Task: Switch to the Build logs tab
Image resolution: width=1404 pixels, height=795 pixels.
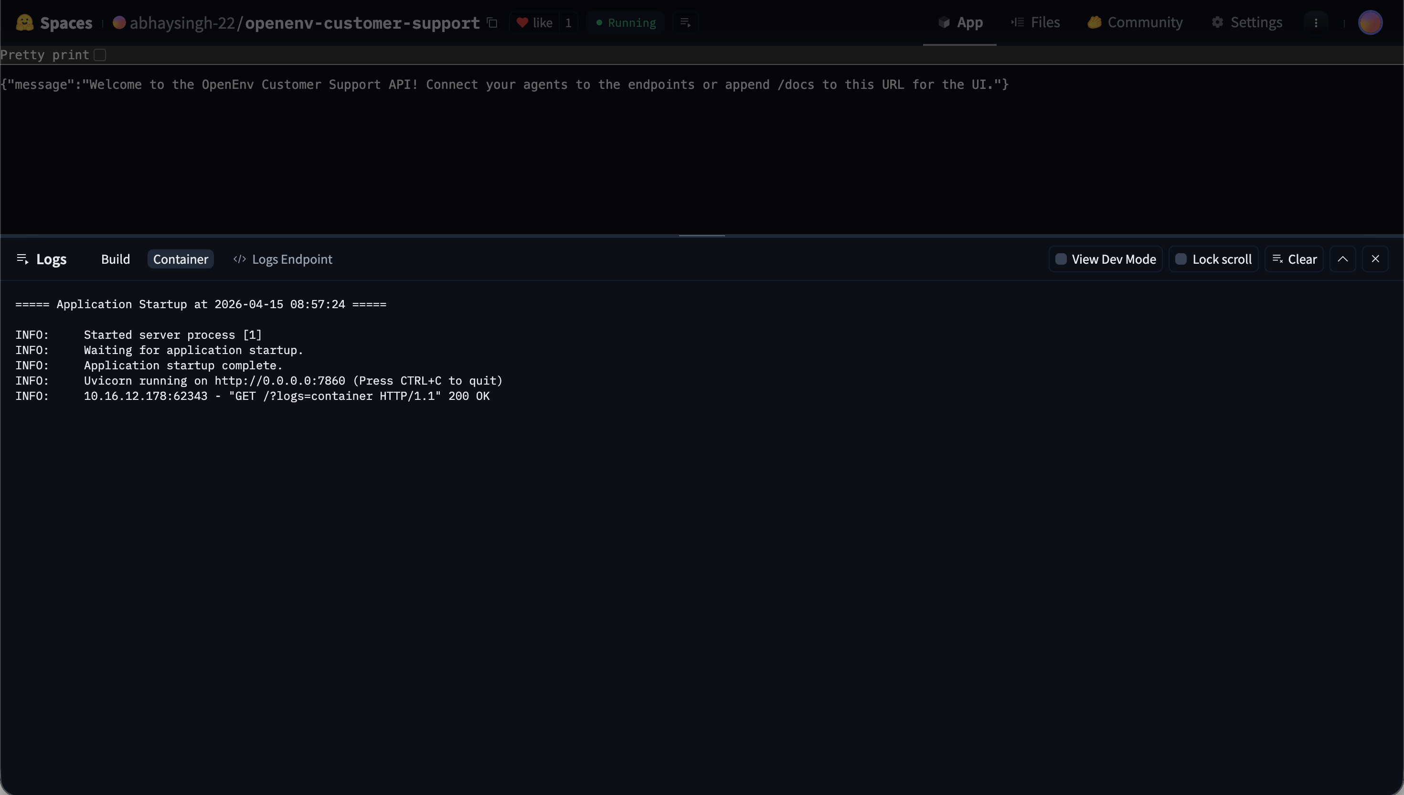Action: click(115, 259)
